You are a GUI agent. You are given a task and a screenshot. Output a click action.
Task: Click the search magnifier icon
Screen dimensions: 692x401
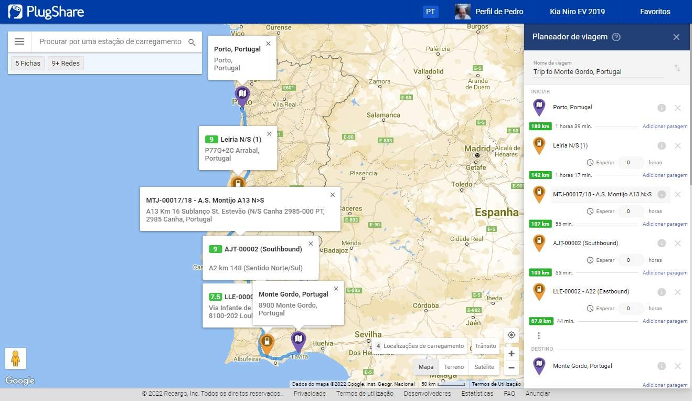pos(191,43)
